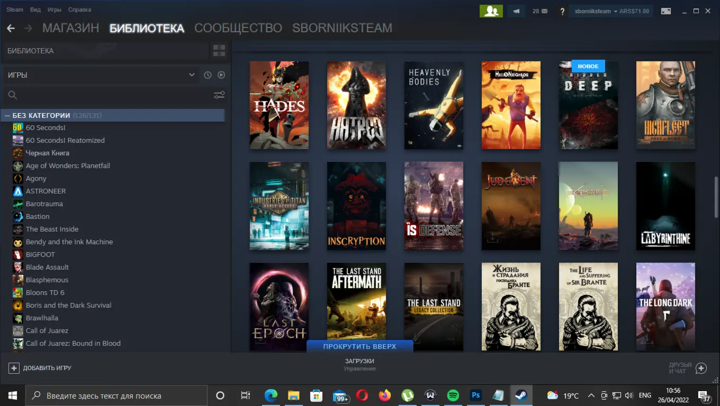Open Hades game cover

point(279,105)
